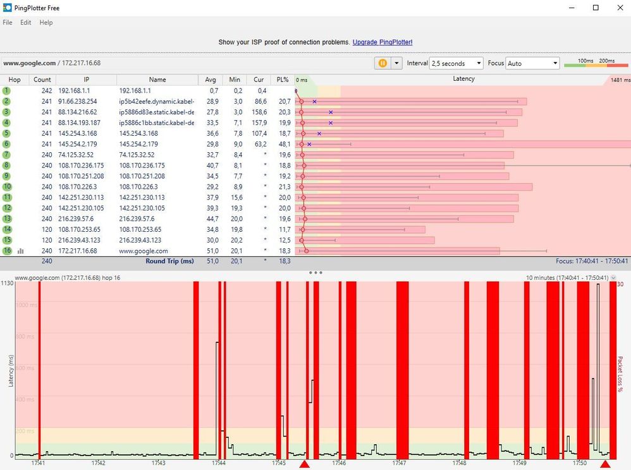Expand the 10 minutes timeline range chevron
Image resolution: width=631 pixels, height=470 pixels.
coord(613,278)
